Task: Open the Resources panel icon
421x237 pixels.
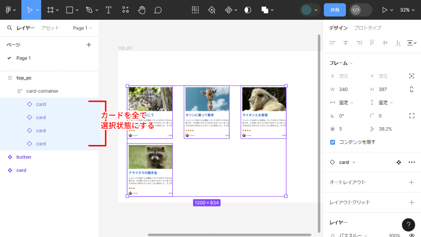Action: click(x=125, y=10)
